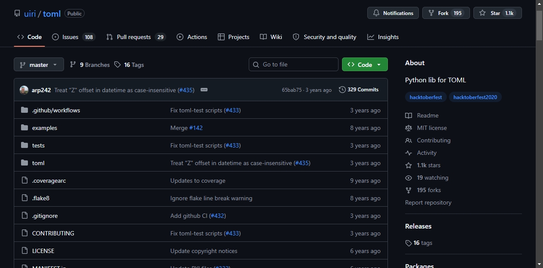
Task: Click the repository icon beside uiri
Action: click(x=17, y=13)
